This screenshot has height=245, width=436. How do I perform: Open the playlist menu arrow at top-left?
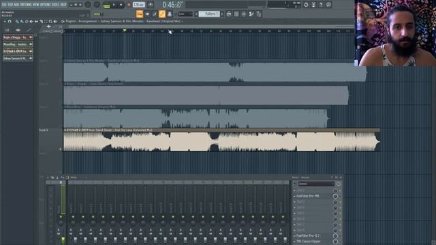click(x=5, y=21)
